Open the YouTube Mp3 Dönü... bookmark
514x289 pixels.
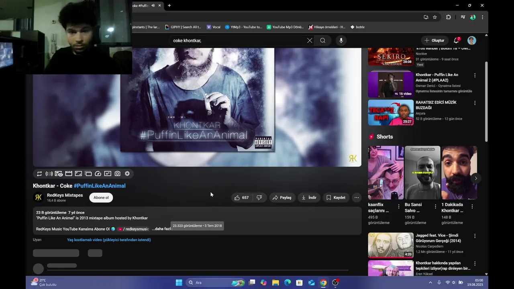285,27
